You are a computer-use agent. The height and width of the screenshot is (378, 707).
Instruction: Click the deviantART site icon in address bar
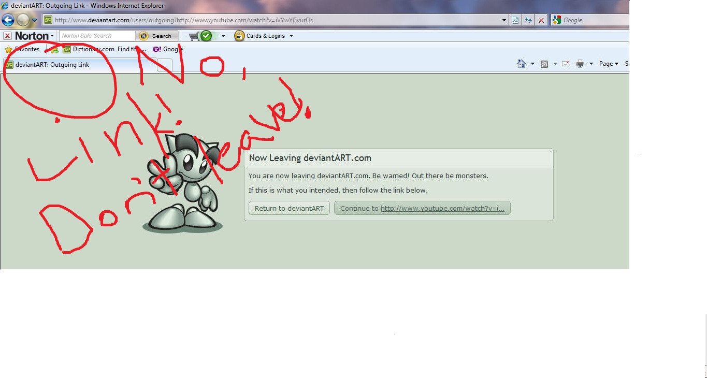(48, 20)
